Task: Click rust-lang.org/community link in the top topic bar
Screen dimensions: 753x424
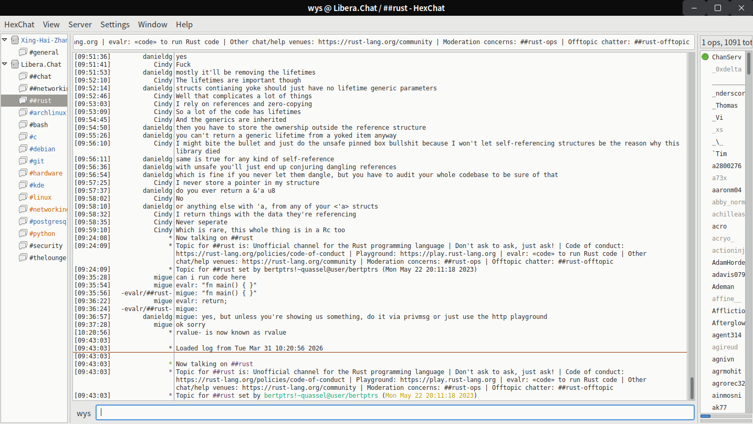Action: click(375, 42)
